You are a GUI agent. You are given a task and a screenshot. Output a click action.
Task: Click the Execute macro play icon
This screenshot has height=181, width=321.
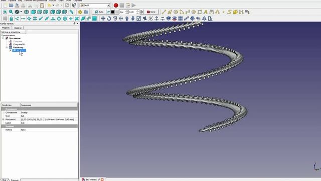tap(134, 6)
